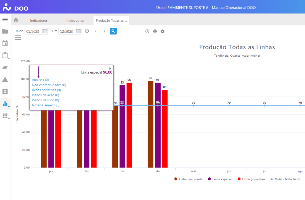This screenshot has height=200, width=305.
Task: Open the contact card sidebar icon
Action: point(5,91)
